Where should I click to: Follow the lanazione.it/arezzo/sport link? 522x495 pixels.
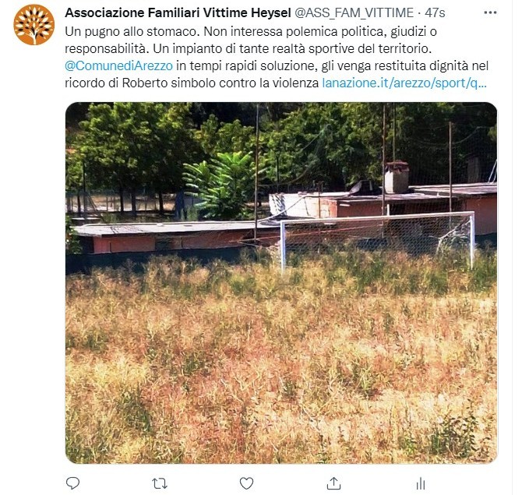pyautogui.click(x=404, y=83)
